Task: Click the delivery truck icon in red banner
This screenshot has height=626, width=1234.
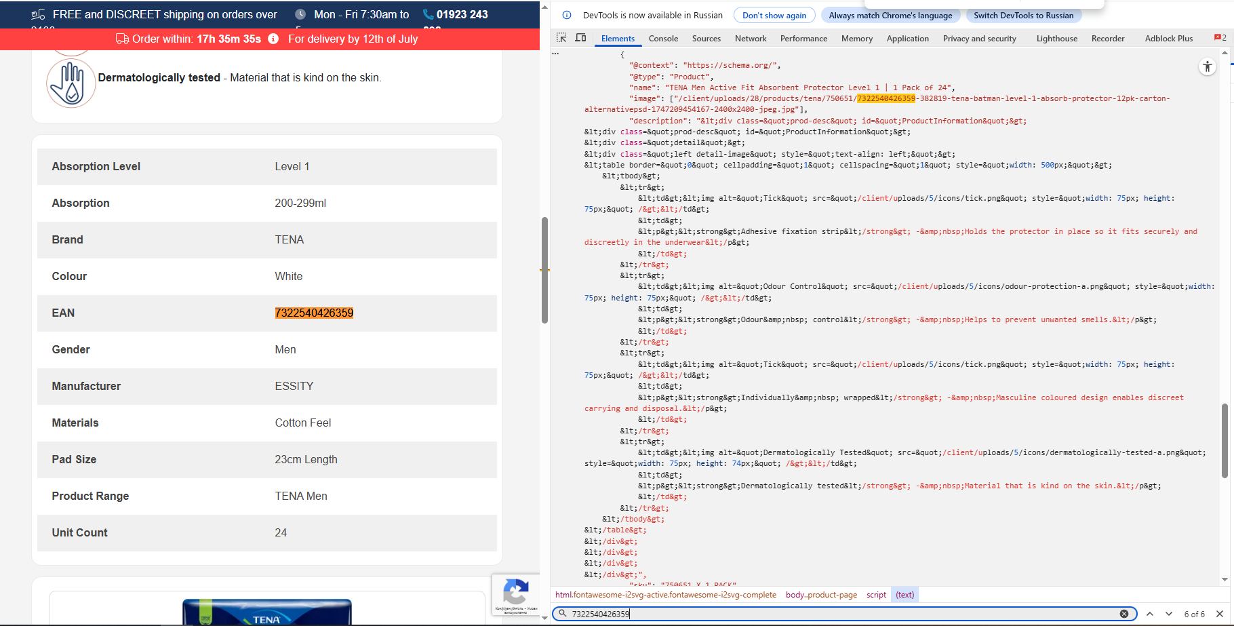Action: tap(122, 39)
